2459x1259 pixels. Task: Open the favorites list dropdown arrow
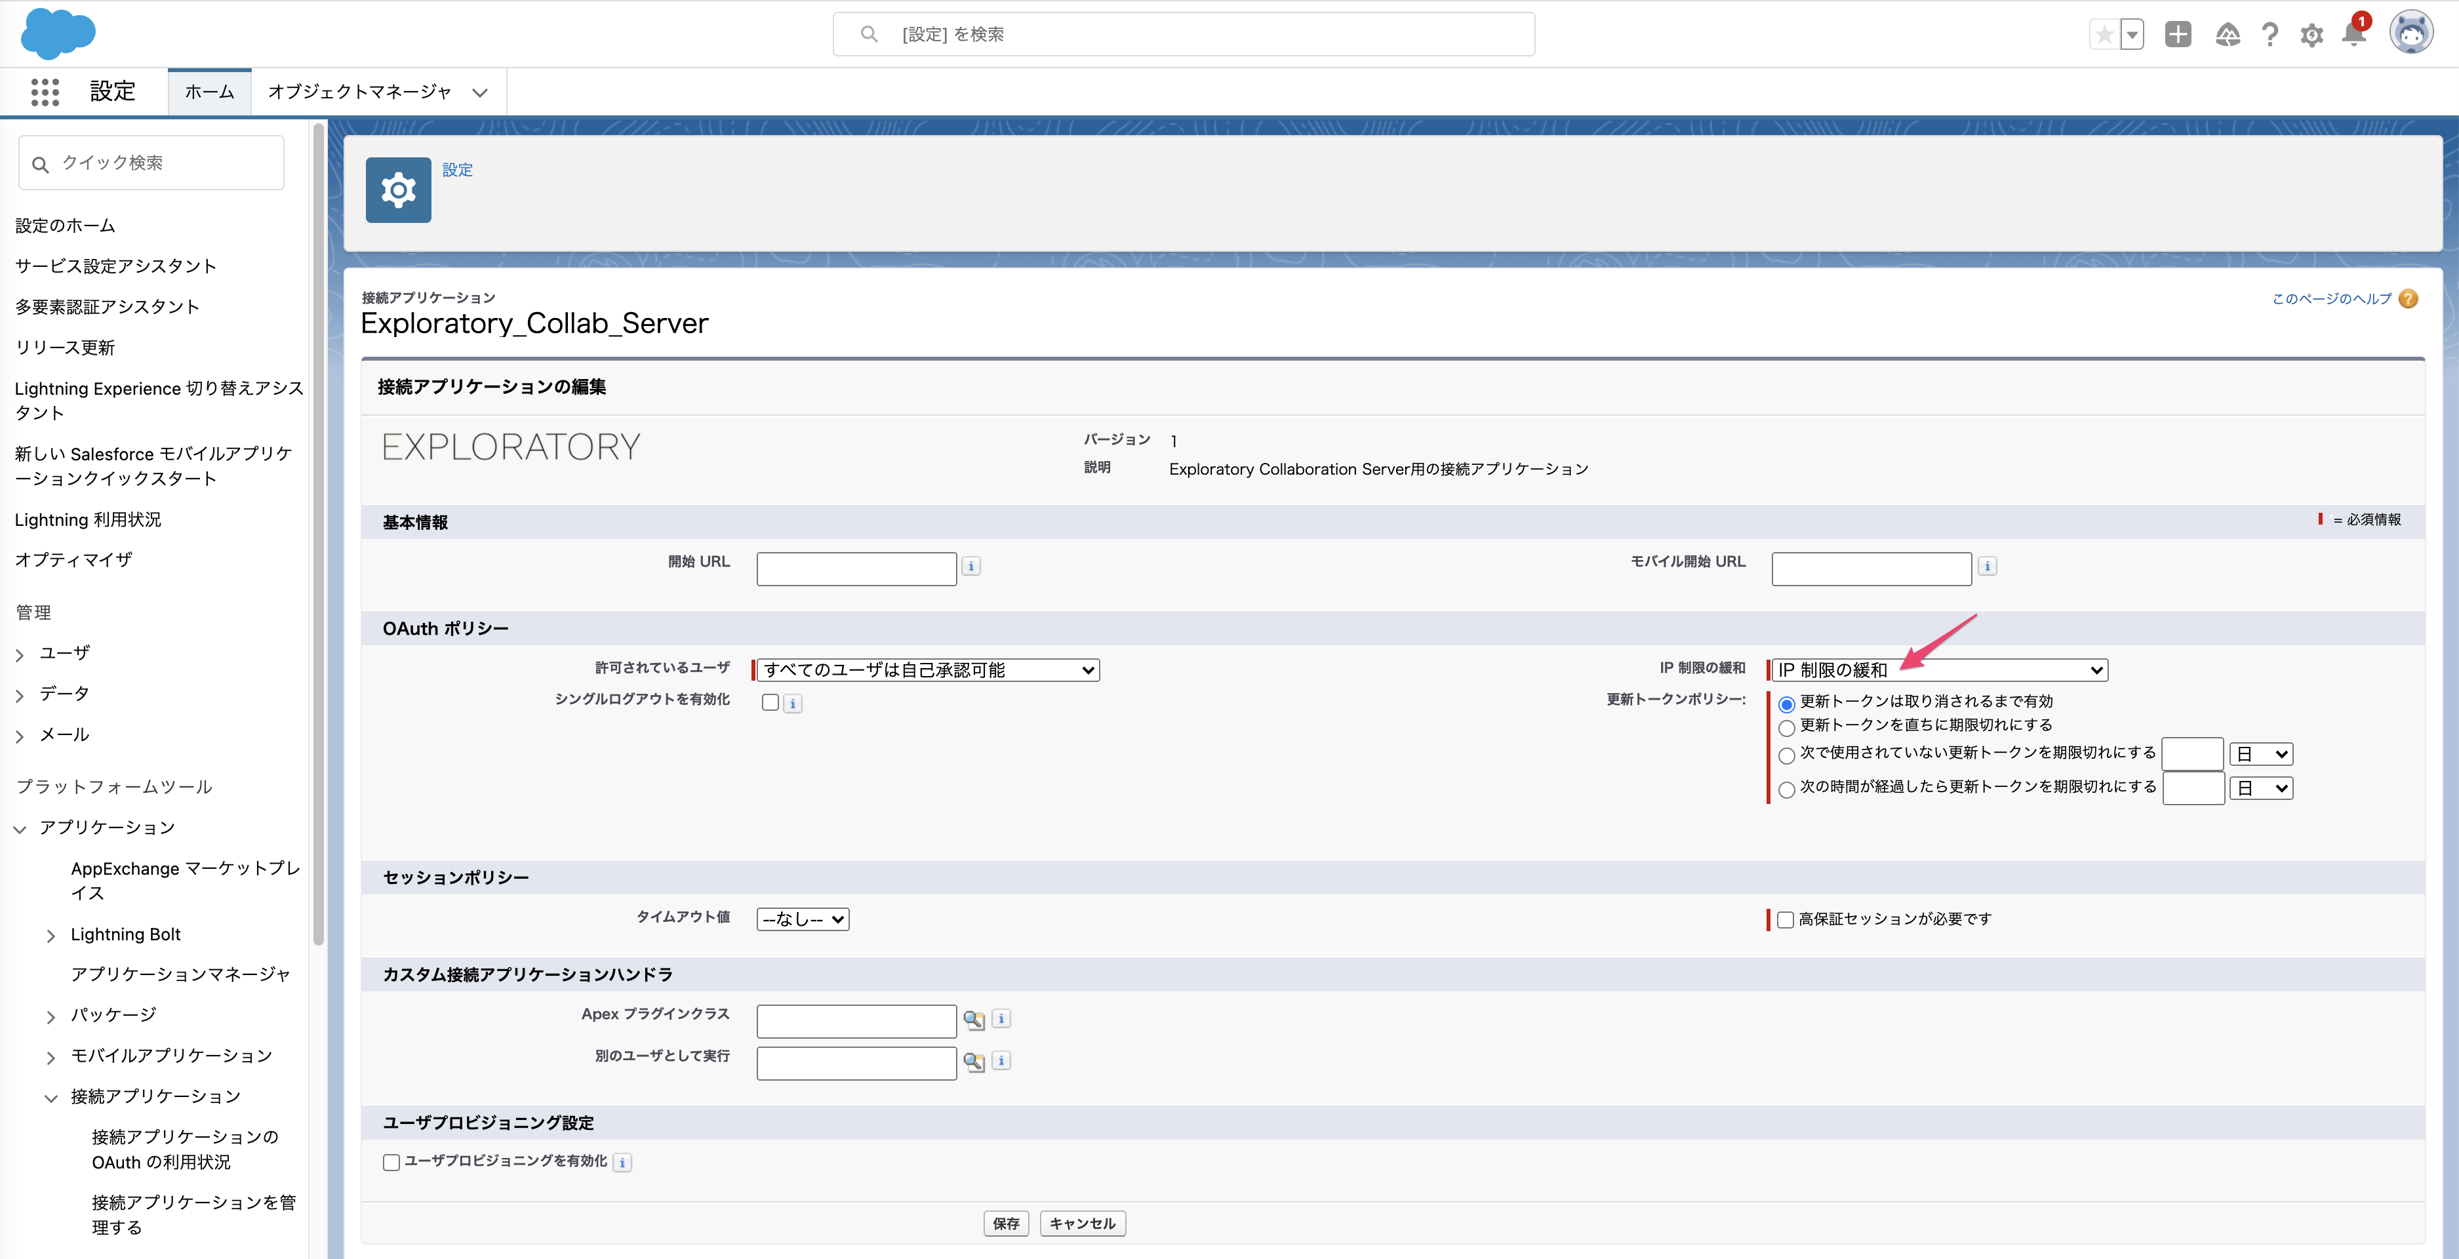point(2132,34)
